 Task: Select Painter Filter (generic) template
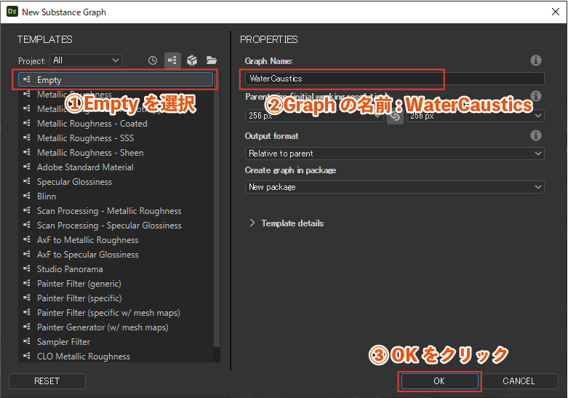click(116, 284)
